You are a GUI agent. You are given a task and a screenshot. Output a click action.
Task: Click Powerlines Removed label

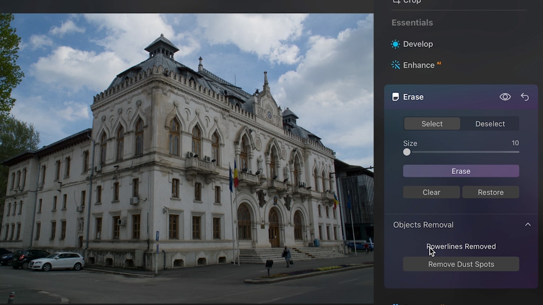pos(461,246)
